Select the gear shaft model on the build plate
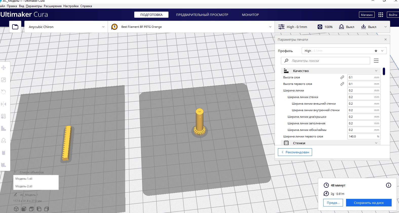The width and height of the screenshot is (399, 213). (200, 123)
